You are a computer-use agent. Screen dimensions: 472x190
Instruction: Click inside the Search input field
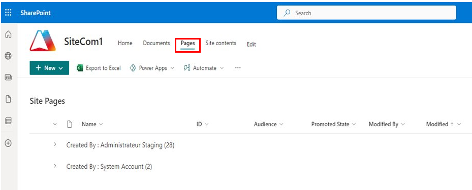coord(366,13)
